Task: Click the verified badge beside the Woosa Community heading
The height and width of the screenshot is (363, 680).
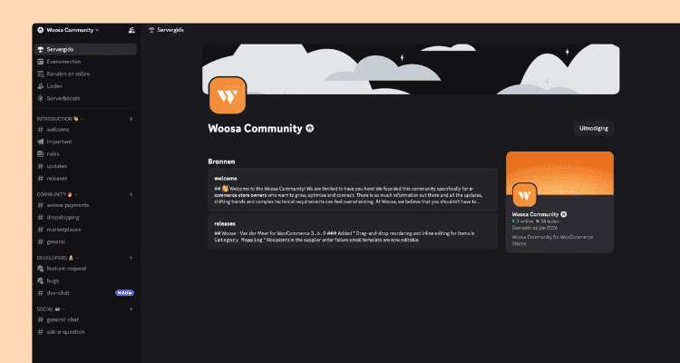Action: [x=310, y=129]
